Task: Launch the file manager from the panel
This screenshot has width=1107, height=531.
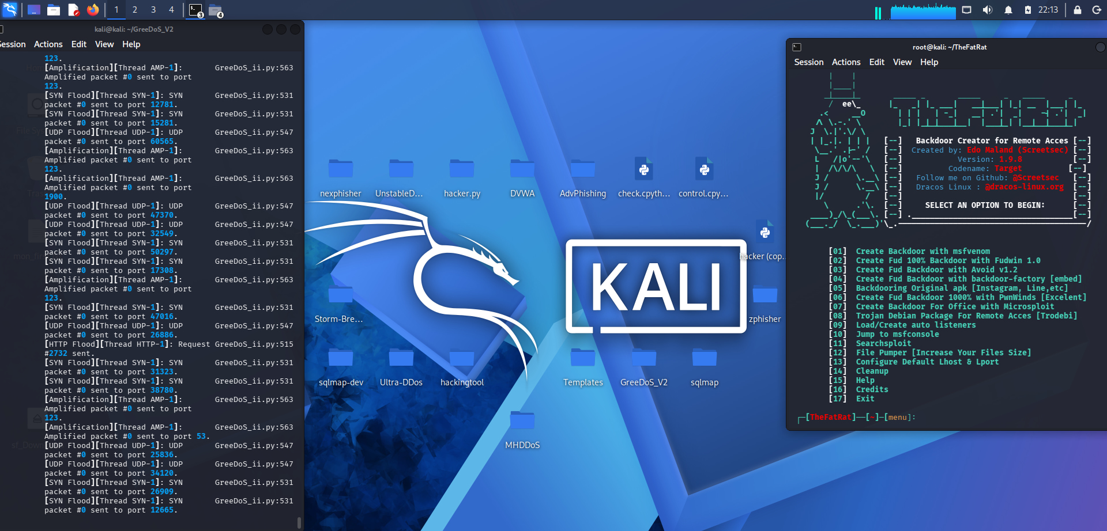Action: point(54,10)
